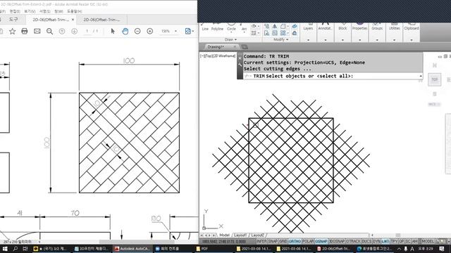Viewport: 451px width, 253px height.
Task: Click the TOP face of the ViewCube
Action: click(434, 79)
